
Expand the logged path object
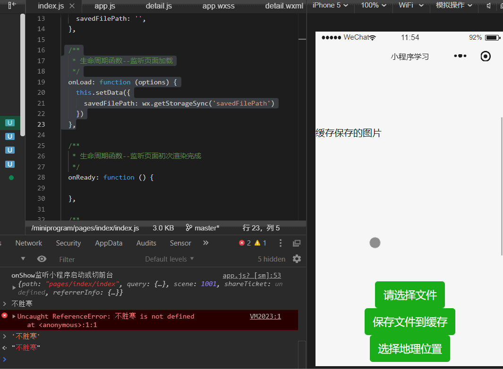pyautogui.click(x=14, y=288)
